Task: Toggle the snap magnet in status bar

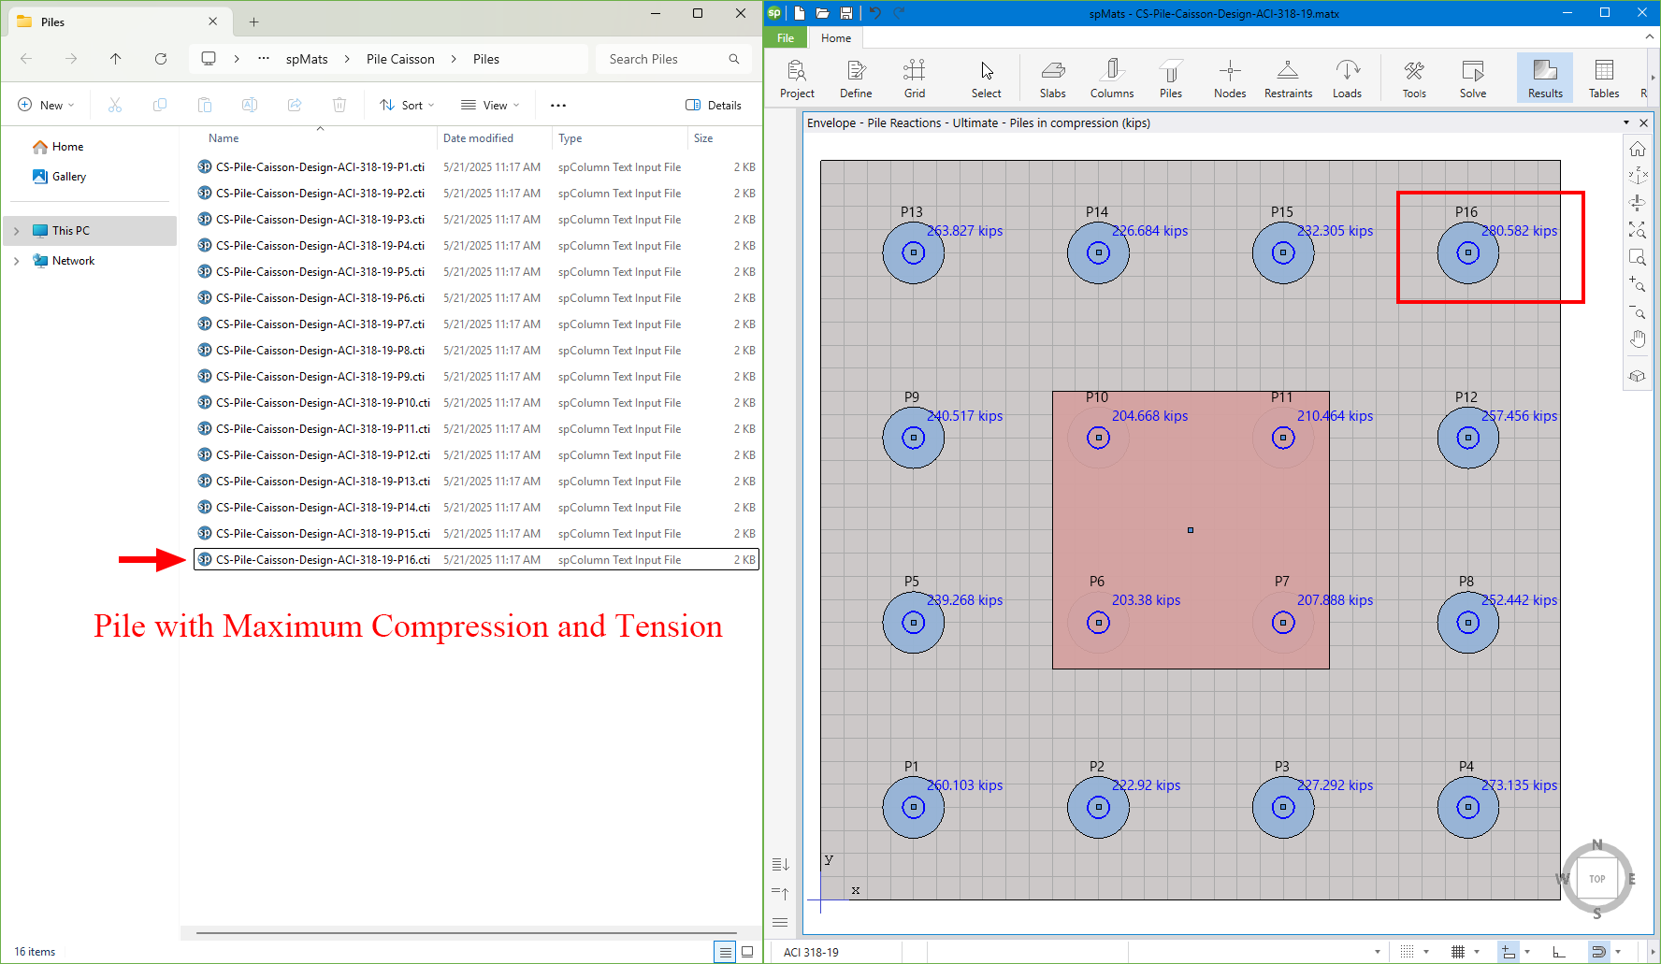Action: (x=1598, y=952)
